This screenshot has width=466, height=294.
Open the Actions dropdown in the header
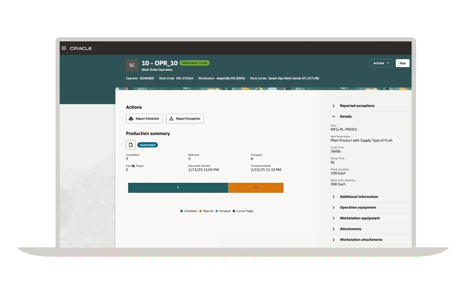click(381, 63)
